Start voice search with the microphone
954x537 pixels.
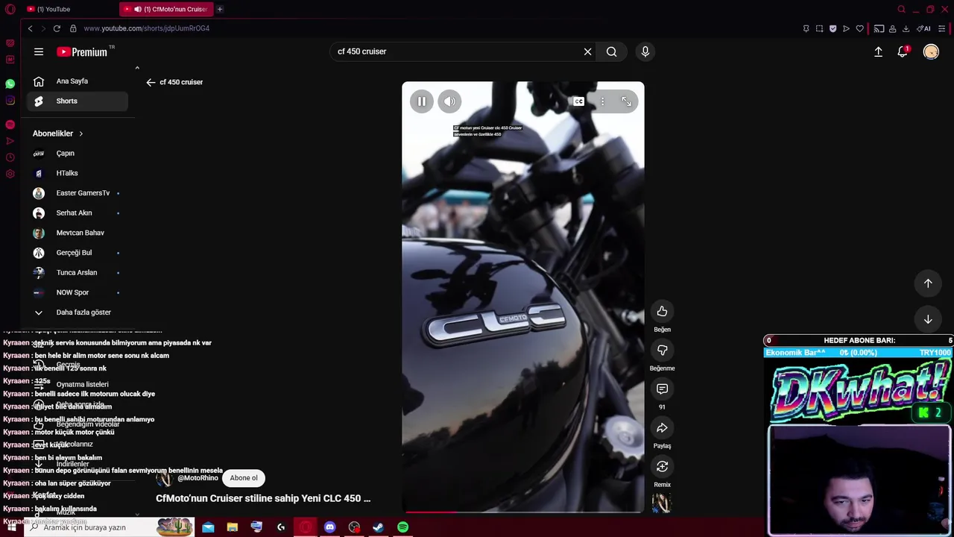645,51
